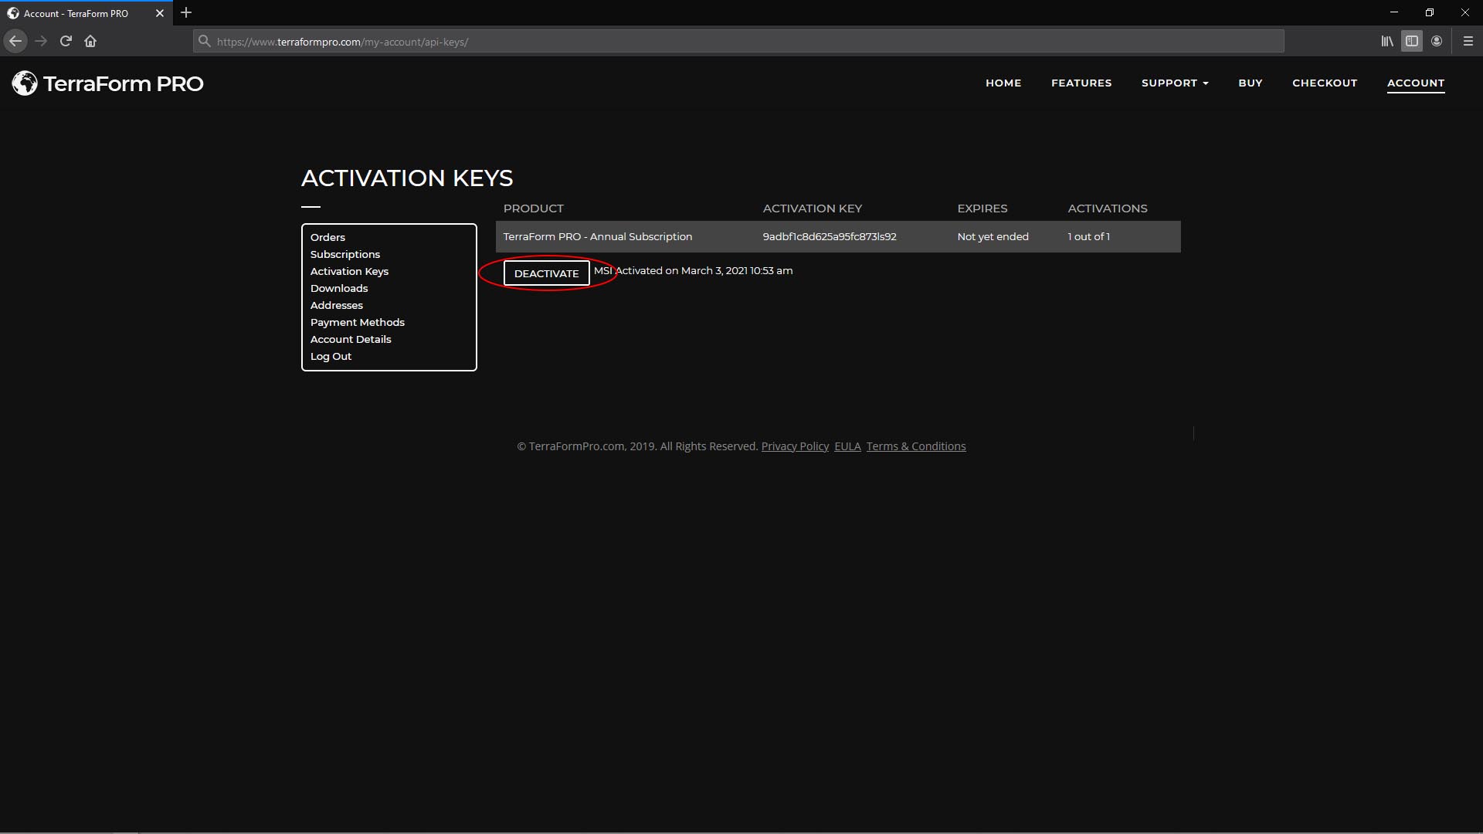Go to the browser home page
The image size is (1483, 834).
[90, 41]
